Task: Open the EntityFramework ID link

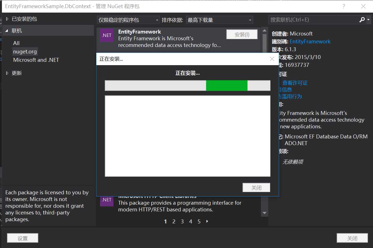Action: (x=310, y=41)
